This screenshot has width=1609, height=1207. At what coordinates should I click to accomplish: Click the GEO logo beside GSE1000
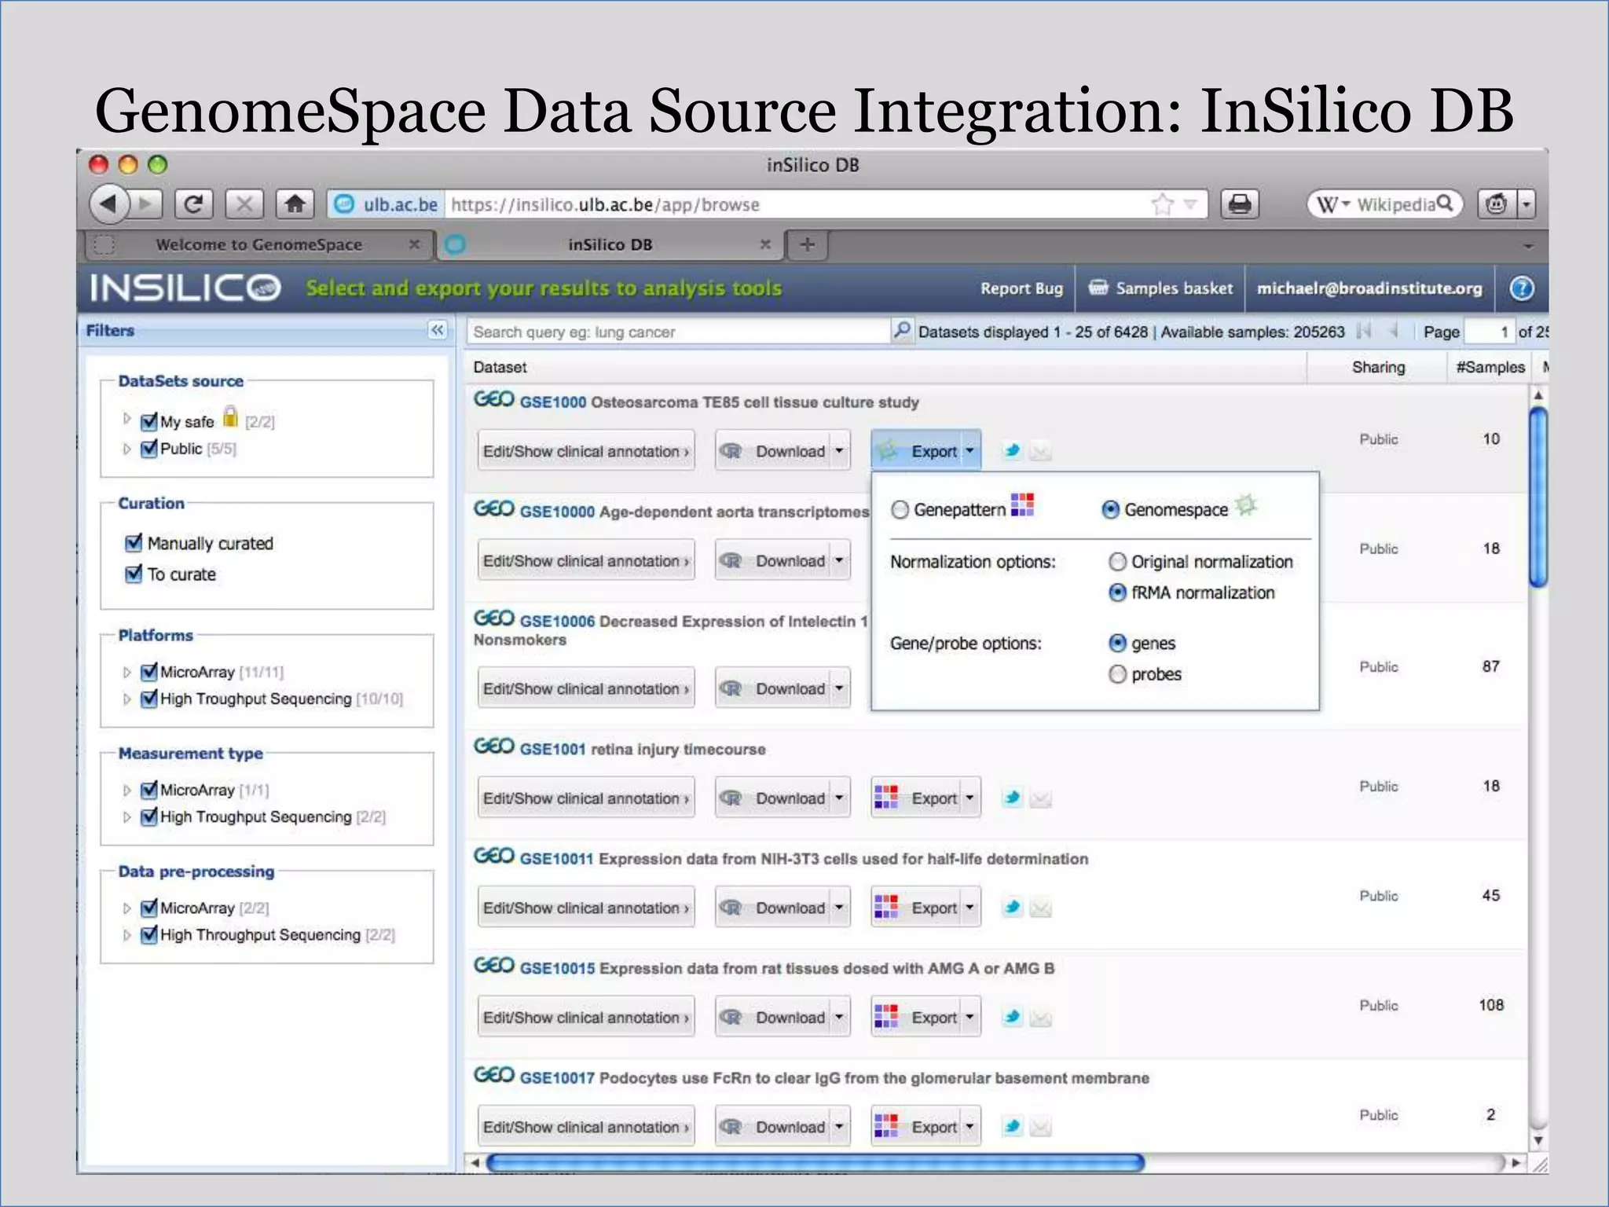pos(493,399)
